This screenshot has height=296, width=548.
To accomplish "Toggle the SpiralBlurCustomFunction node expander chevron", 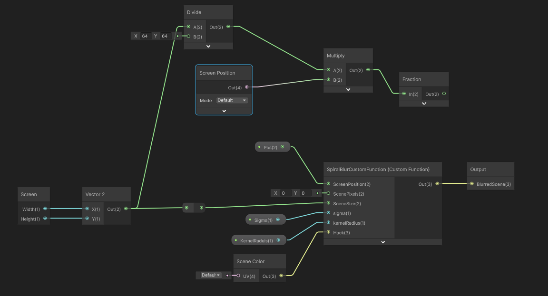I will [x=382, y=242].
